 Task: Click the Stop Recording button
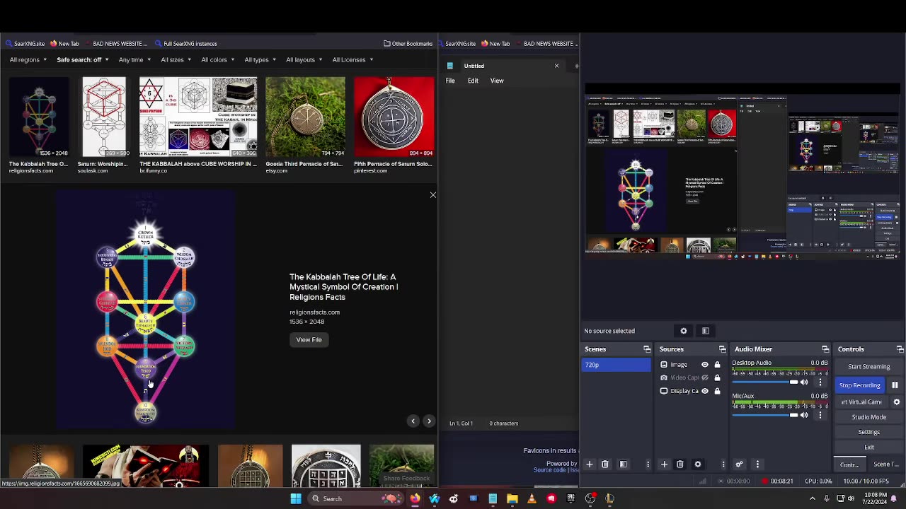tap(860, 385)
